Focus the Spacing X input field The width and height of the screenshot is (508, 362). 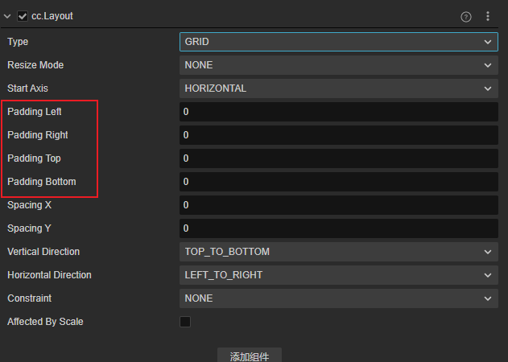338,205
